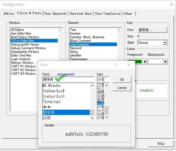Select the Colors & Fonts tab
Image resolution: width=176 pixels, height=151 pixels.
coord(29,13)
